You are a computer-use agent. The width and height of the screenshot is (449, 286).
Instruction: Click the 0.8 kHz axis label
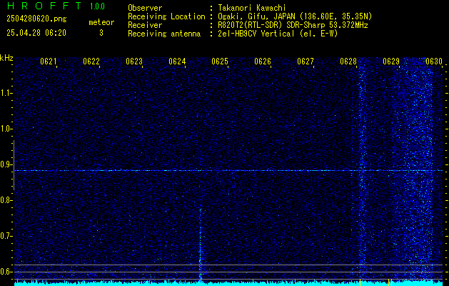tap(6, 200)
